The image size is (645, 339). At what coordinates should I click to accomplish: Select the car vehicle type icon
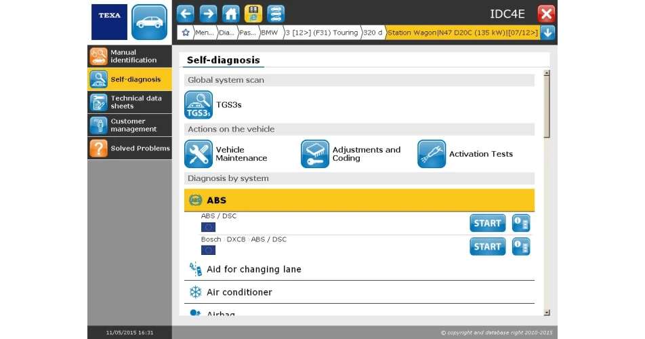click(149, 22)
